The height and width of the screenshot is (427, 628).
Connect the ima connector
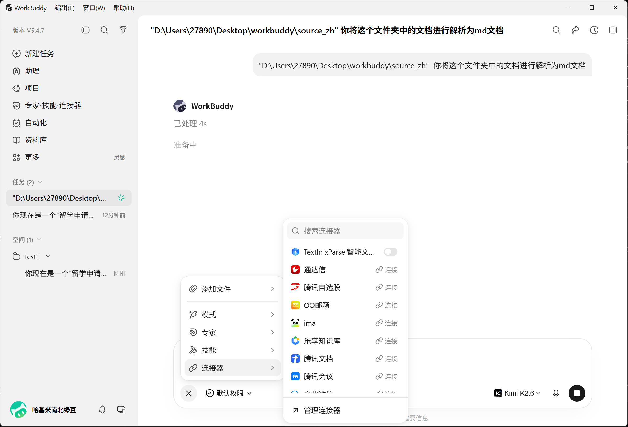click(386, 323)
